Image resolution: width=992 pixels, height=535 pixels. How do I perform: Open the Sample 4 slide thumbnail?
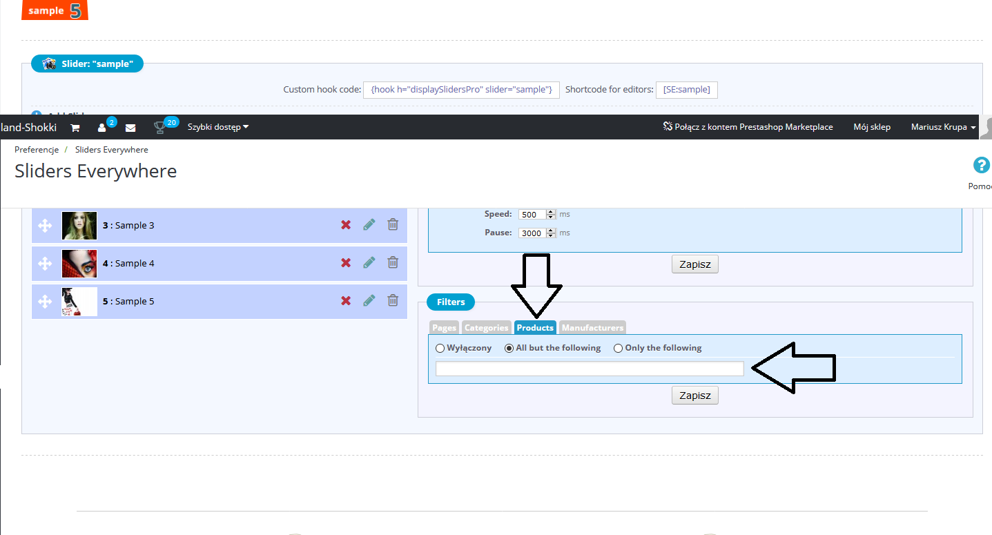coord(79,263)
